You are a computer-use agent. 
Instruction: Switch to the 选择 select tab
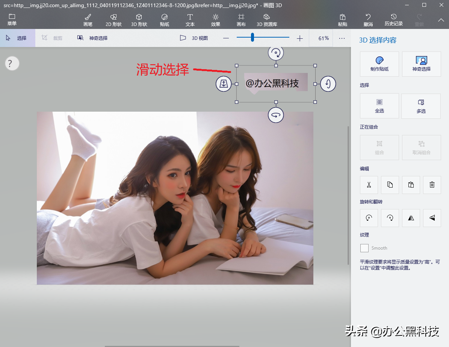tap(17, 38)
